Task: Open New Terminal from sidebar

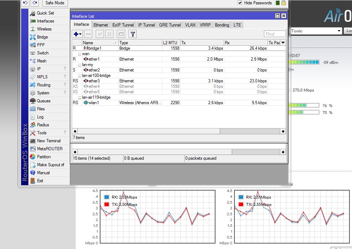Action: 49,141
